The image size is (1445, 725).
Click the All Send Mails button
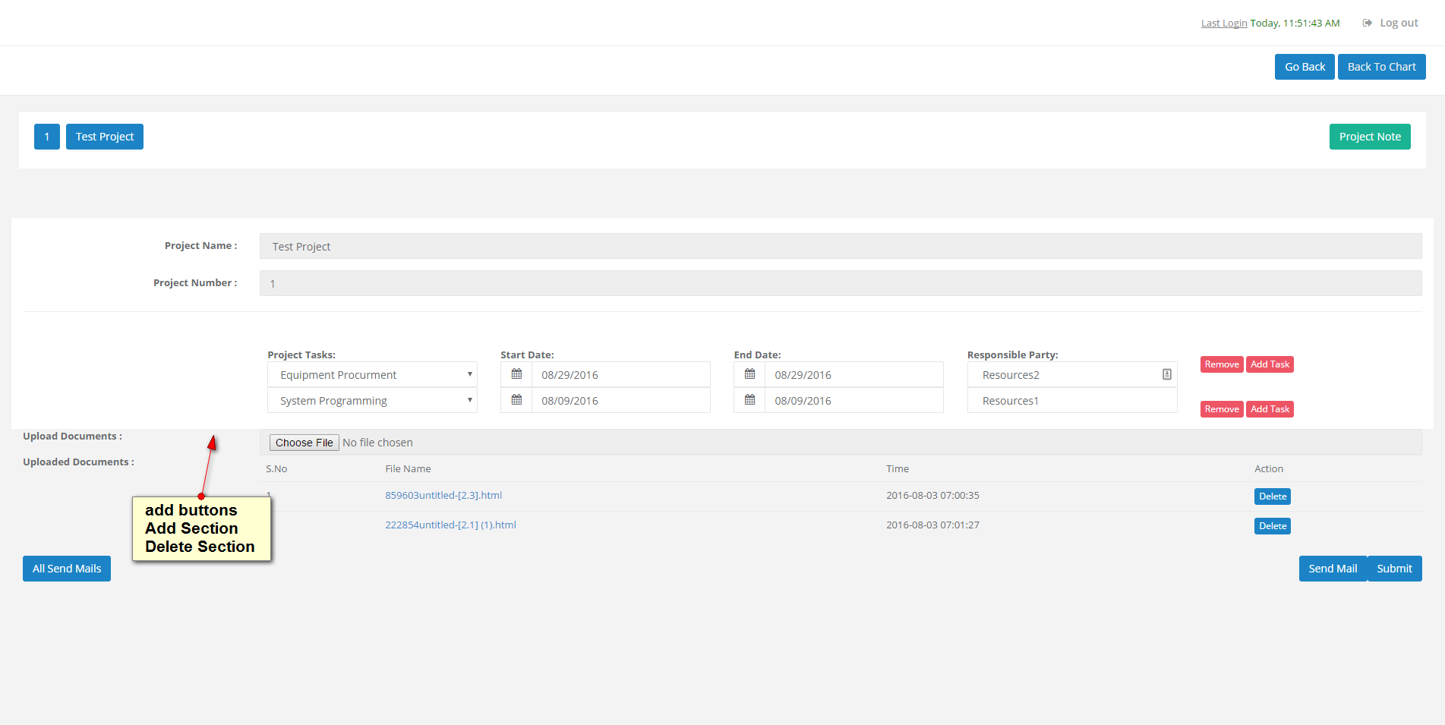click(x=67, y=569)
